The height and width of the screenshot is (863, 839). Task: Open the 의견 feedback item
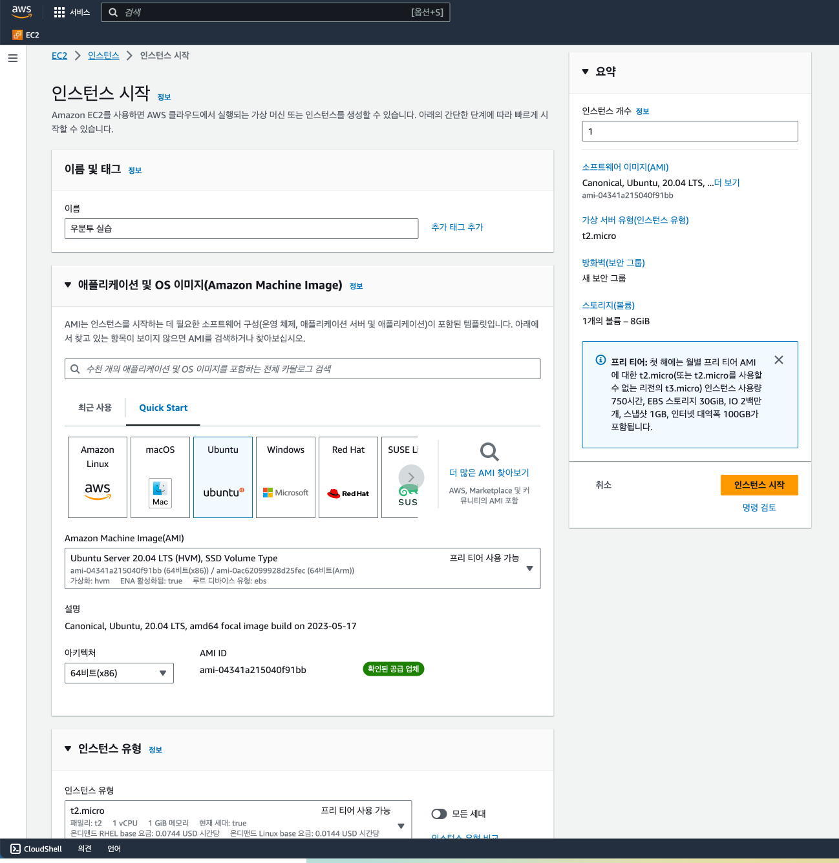click(85, 849)
